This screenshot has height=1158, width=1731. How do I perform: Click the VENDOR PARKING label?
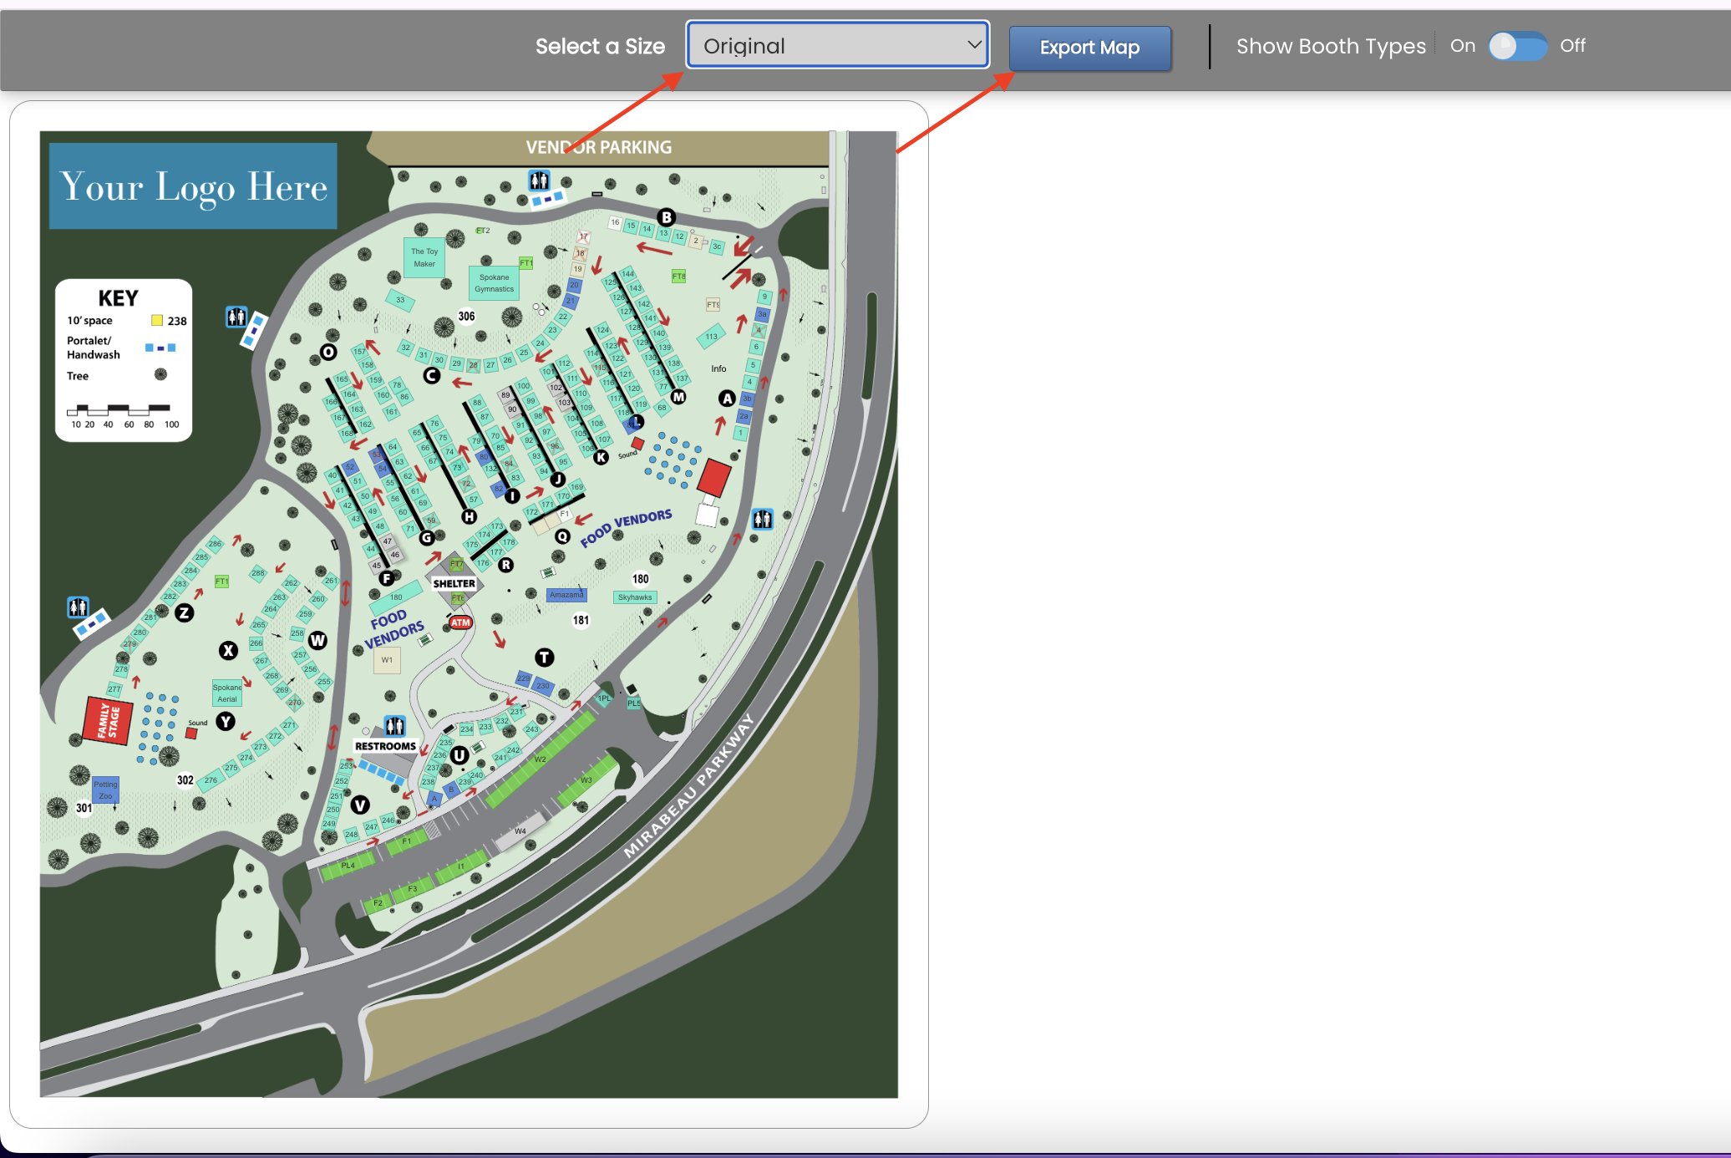(598, 147)
